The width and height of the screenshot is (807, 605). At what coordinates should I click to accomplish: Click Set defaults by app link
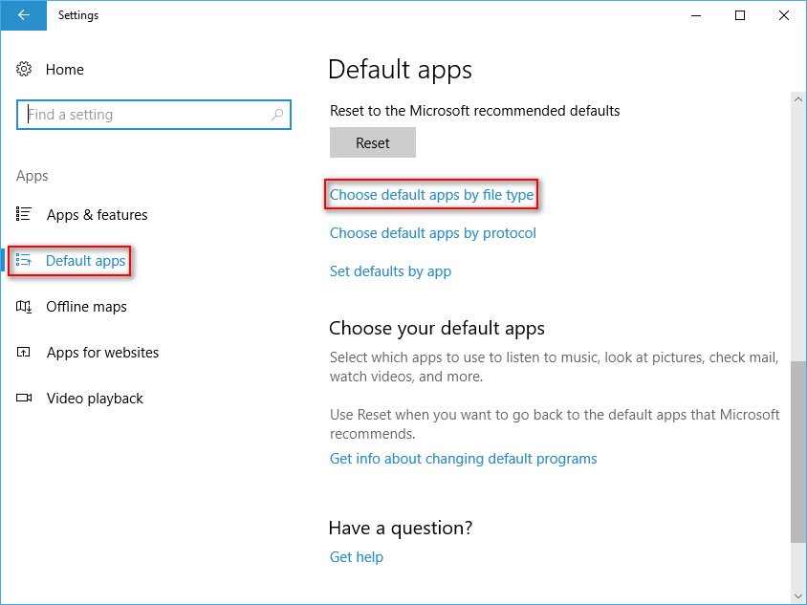[x=390, y=271]
